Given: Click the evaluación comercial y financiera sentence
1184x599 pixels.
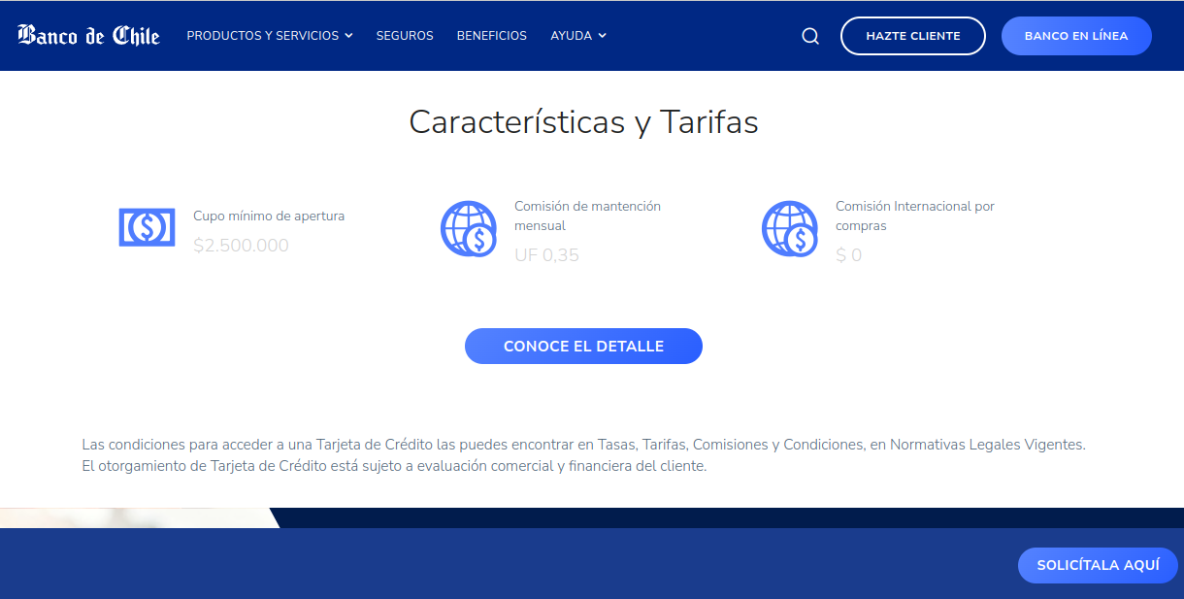Looking at the screenshot, I should pos(394,466).
